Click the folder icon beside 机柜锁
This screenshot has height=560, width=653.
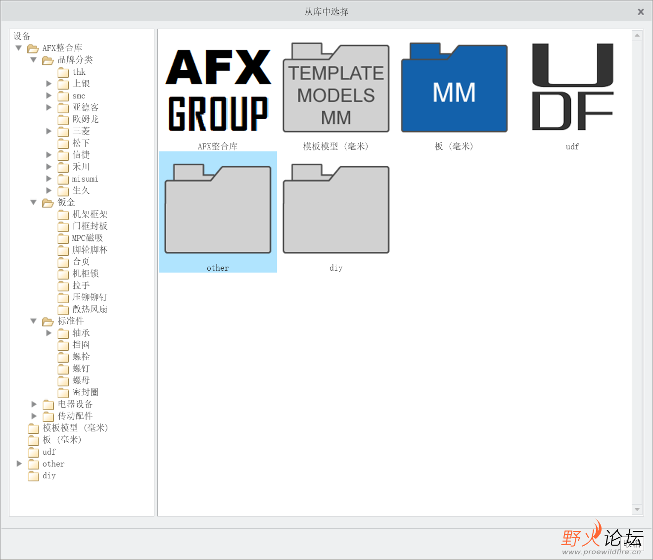[63, 274]
